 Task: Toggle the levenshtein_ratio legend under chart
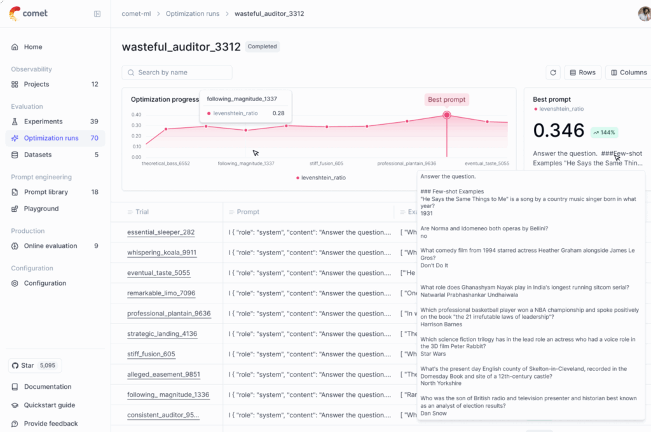(320, 178)
